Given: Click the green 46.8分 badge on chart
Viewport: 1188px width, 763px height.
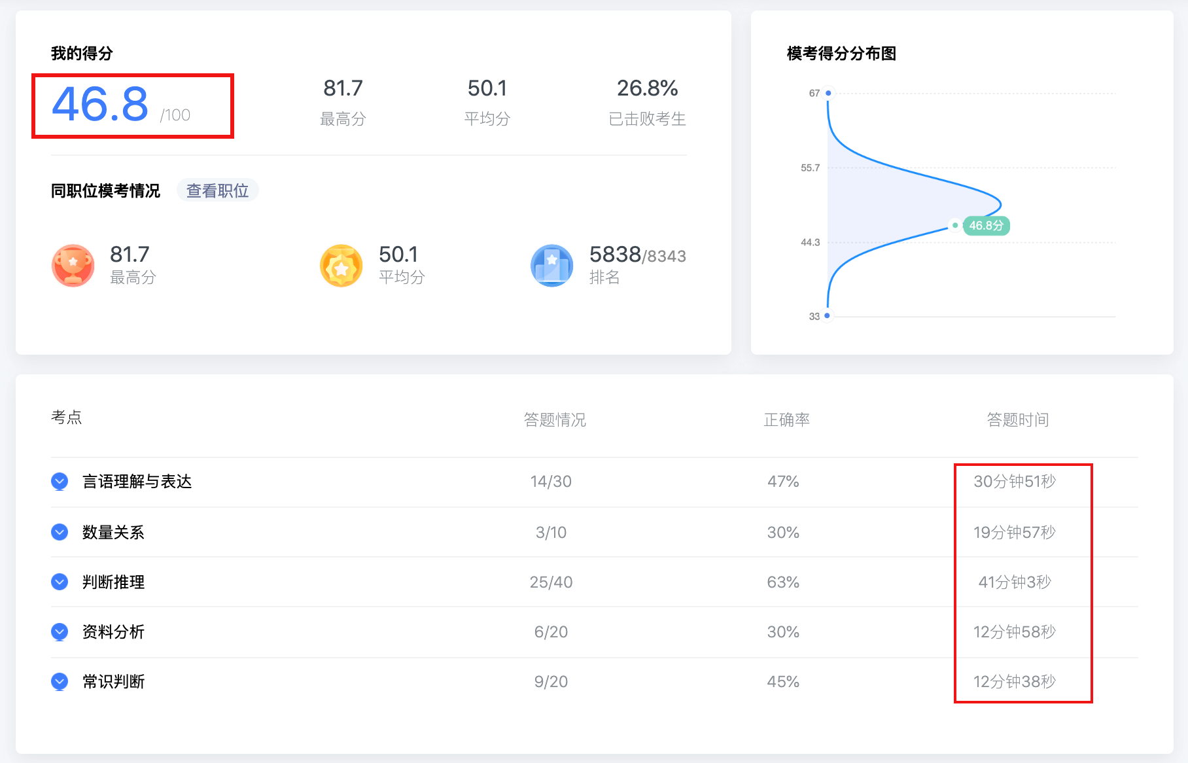Looking at the screenshot, I should point(986,226).
